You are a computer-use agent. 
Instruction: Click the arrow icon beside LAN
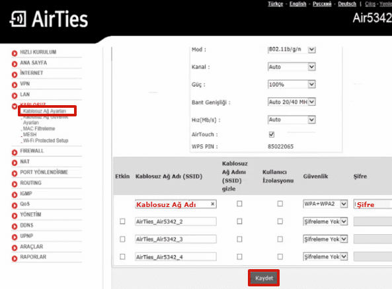(x=15, y=95)
